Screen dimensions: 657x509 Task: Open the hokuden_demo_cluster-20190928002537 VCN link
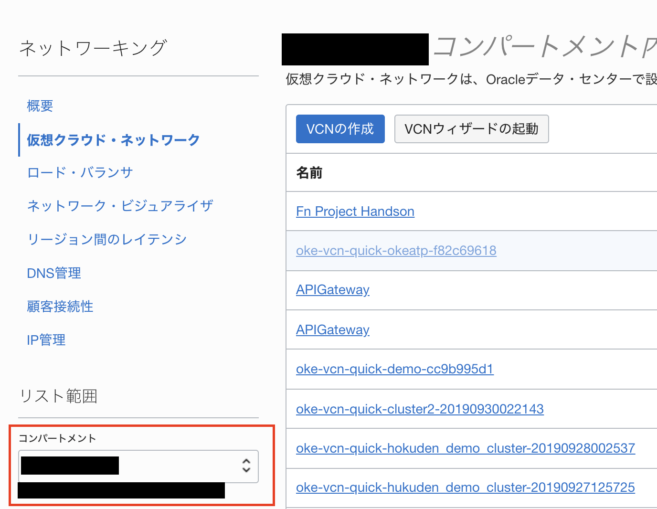pyautogui.click(x=465, y=448)
